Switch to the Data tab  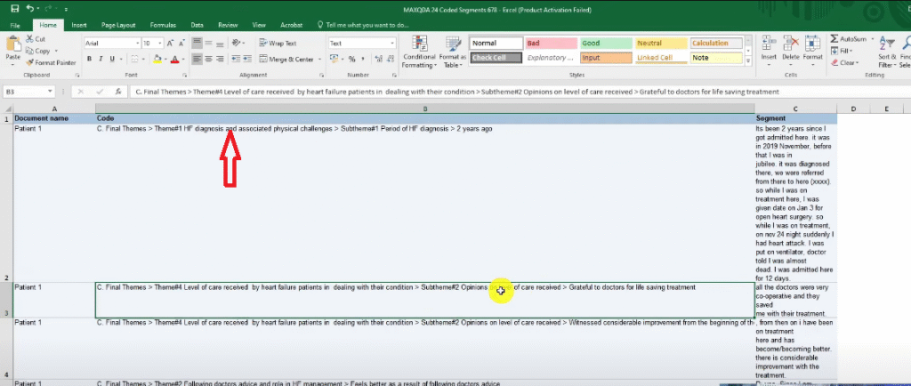click(x=197, y=26)
